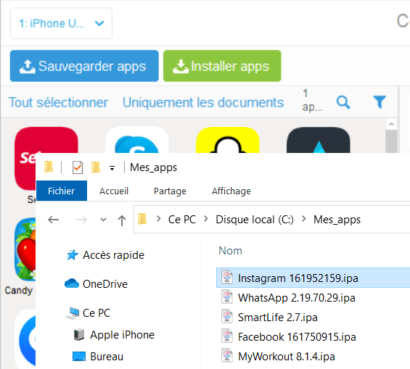
Task: Click Uniquement les documents link
Action: point(203,102)
